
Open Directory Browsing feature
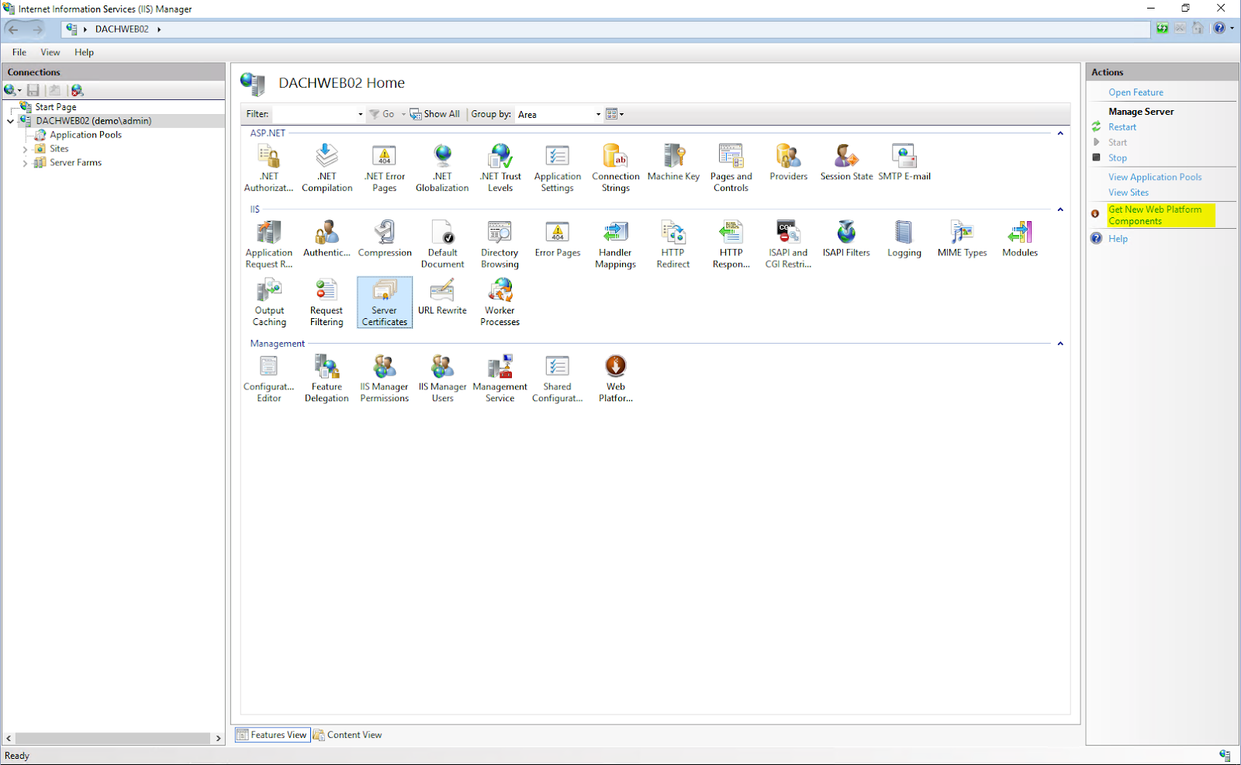tap(500, 244)
